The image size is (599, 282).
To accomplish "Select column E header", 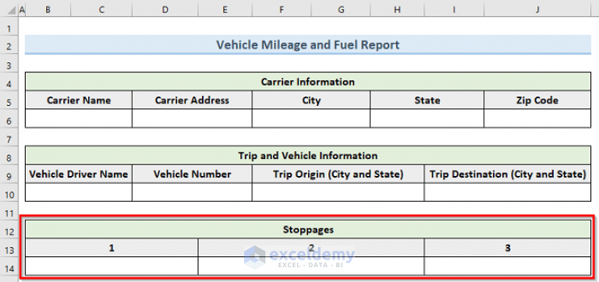I will (x=225, y=10).
